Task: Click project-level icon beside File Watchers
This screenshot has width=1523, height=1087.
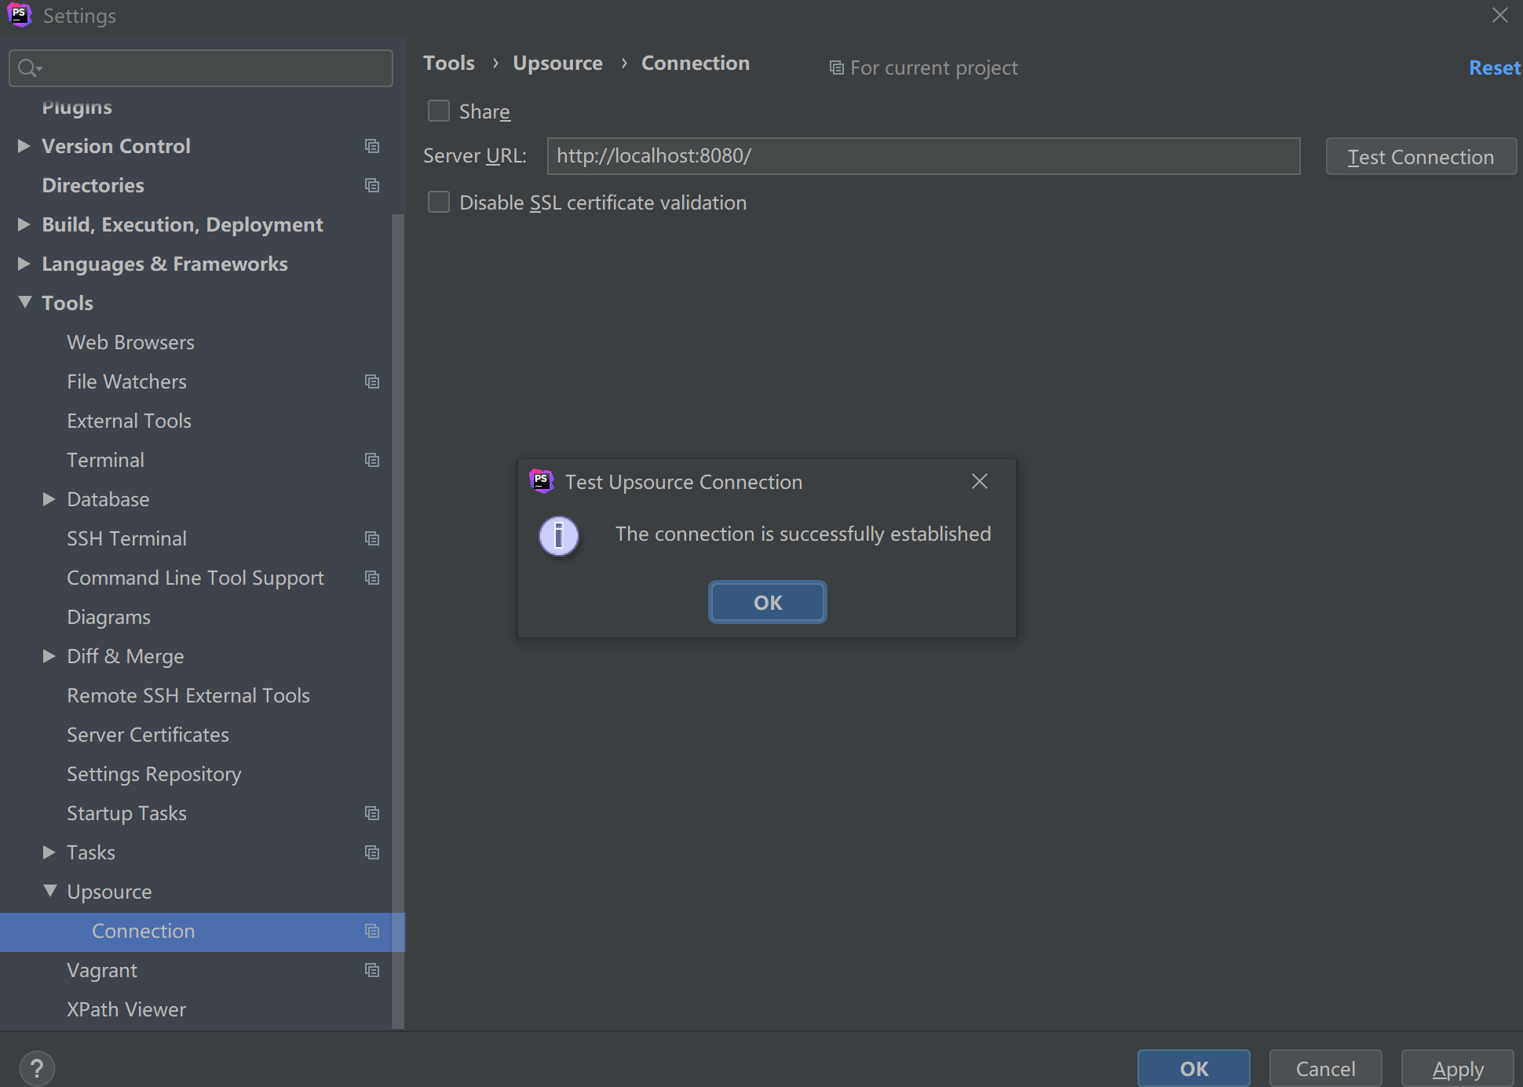Action: (372, 381)
